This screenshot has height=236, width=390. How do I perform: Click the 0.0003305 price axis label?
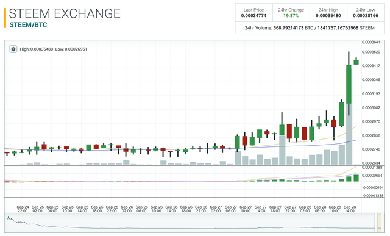pos(370,80)
